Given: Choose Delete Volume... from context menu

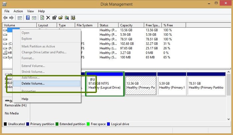Looking at the screenshot, I should 47,84.
